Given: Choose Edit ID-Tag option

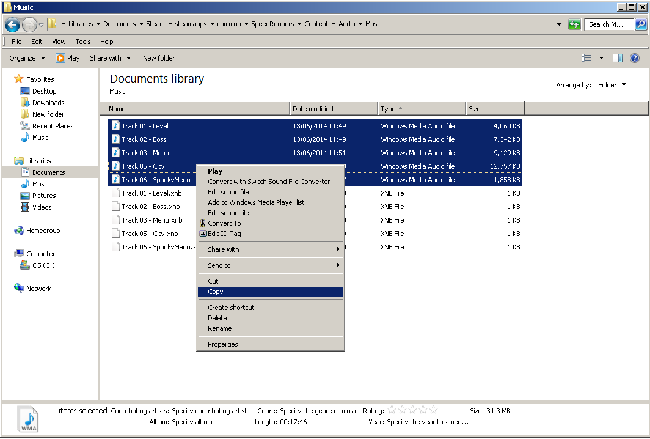Looking at the screenshot, I should click(270, 233).
